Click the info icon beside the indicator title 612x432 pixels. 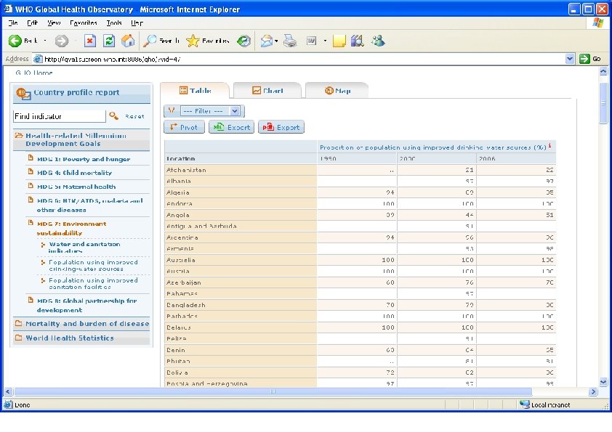(549, 145)
